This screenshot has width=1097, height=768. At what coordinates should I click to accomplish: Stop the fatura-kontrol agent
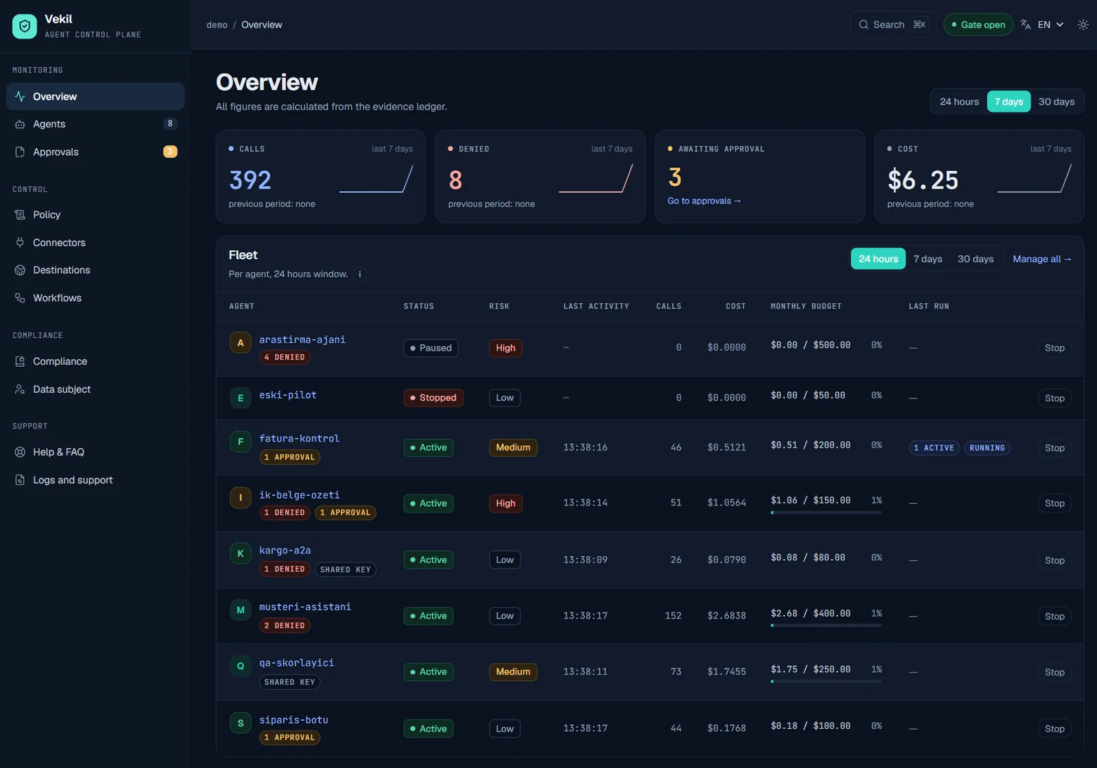click(1054, 448)
